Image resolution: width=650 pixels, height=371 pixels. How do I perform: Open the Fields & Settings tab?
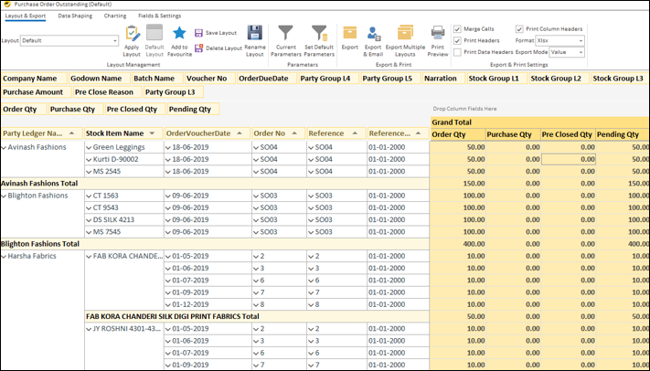(160, 16)
